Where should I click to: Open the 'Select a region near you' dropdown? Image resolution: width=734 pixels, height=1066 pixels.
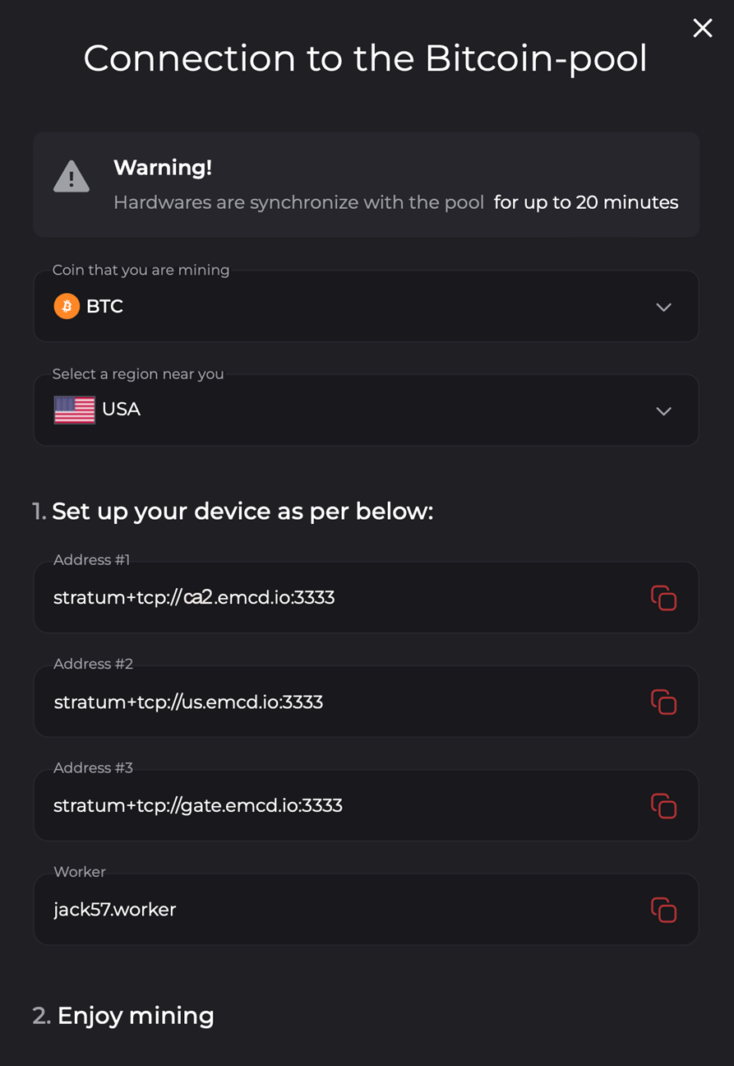click(x=366, y=410)
